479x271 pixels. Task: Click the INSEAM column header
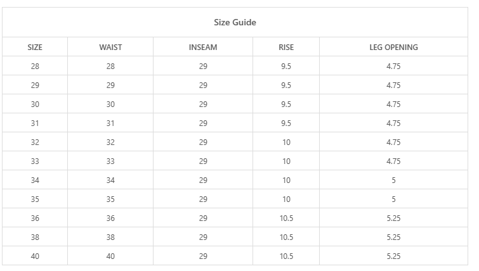(x=203, y=47)
